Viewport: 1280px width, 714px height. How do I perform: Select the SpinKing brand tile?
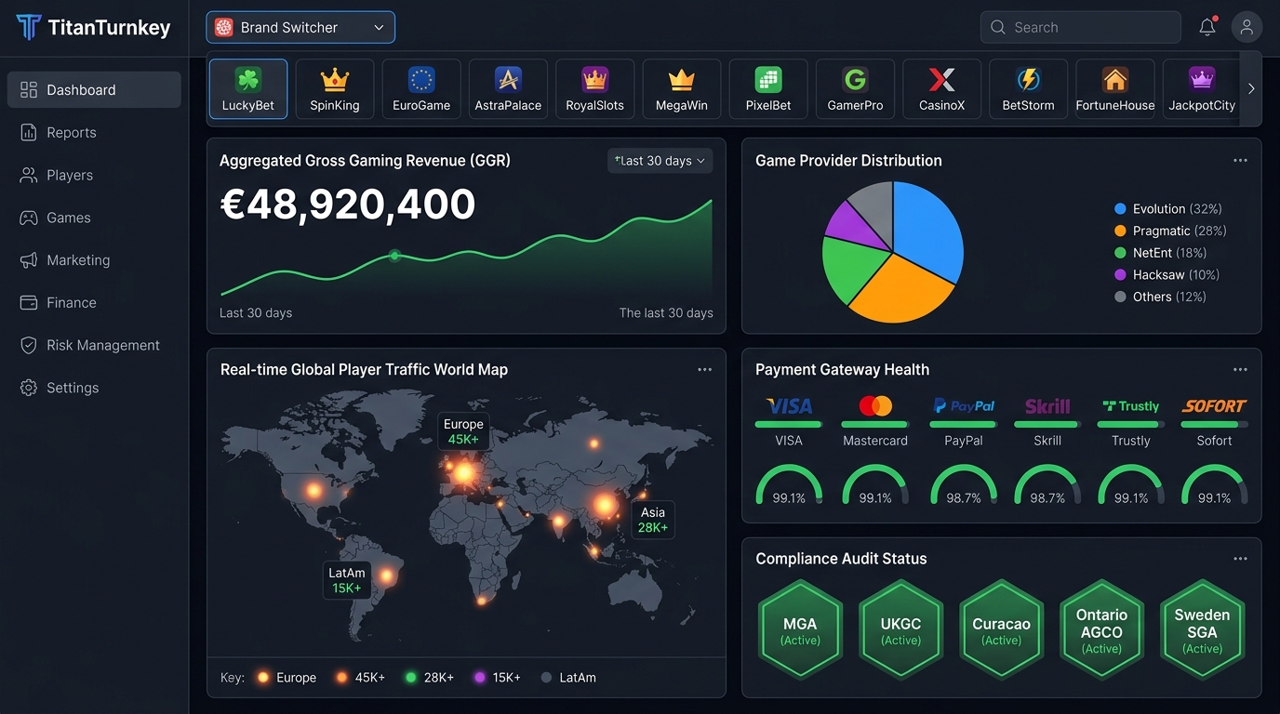[x=335, y=89]
